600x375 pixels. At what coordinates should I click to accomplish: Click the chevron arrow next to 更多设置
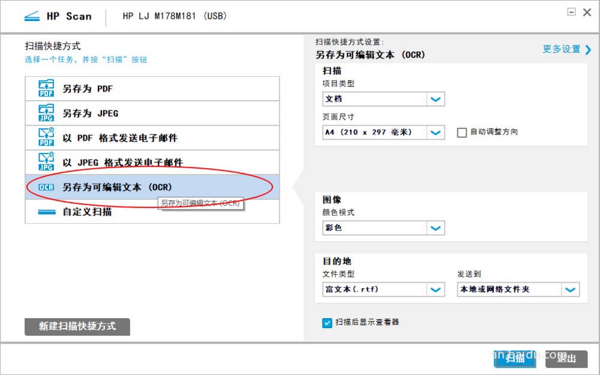[588, 49]
